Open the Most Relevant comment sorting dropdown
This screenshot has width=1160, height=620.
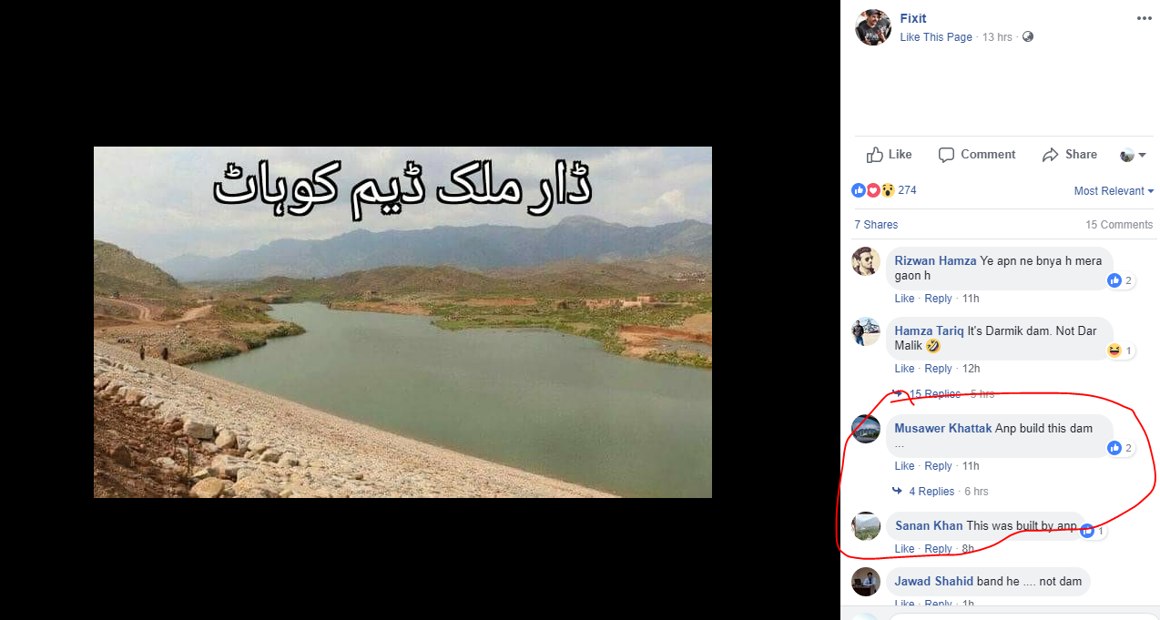(x=1114, y=191)
